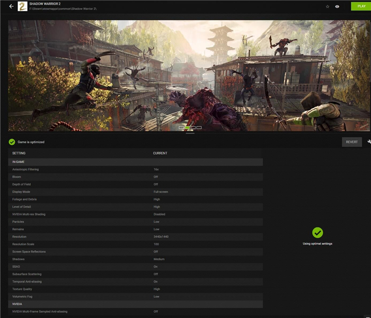Click the Disabled multi-res shading value
This screenshot has height=318, width=371.
pos(160,214)
